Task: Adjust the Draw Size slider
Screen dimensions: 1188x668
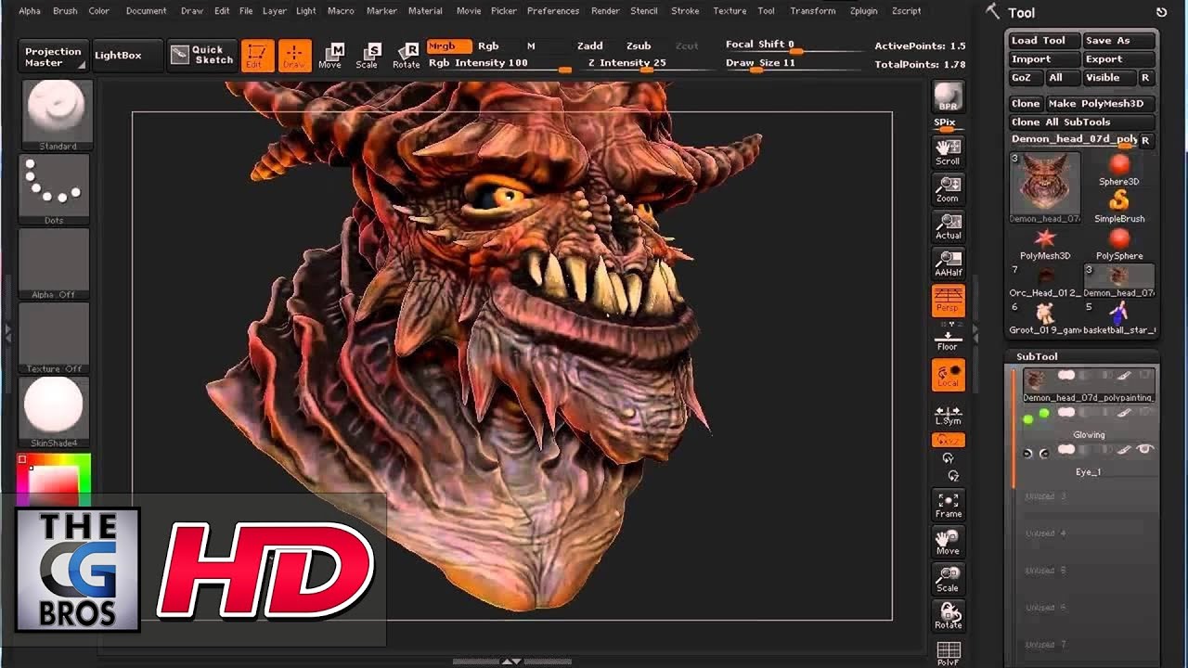Action: click(x=792, y=63)
